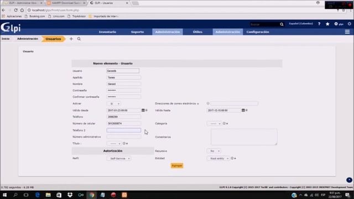Open saved searches star icon

pos(327,24)
